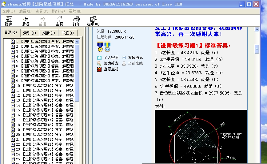Click the 主页 (Home) toolbar icon
The image size is (267, 164).
click(x=59, y=21)
